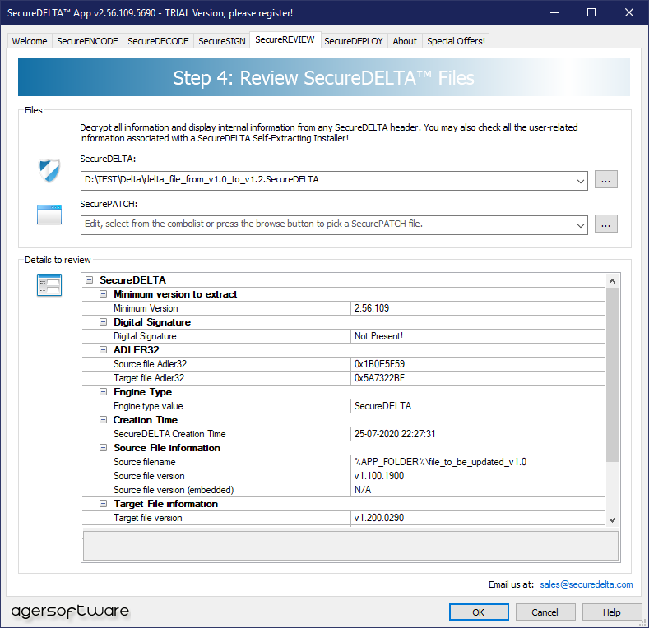Click the agersoftware logo
649x628 pixels.
[x=70, y=612]
